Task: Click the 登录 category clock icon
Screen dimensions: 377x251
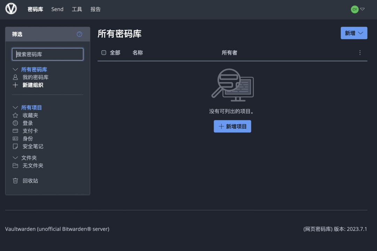Action: pyautogui.click(x=15, y=123)
